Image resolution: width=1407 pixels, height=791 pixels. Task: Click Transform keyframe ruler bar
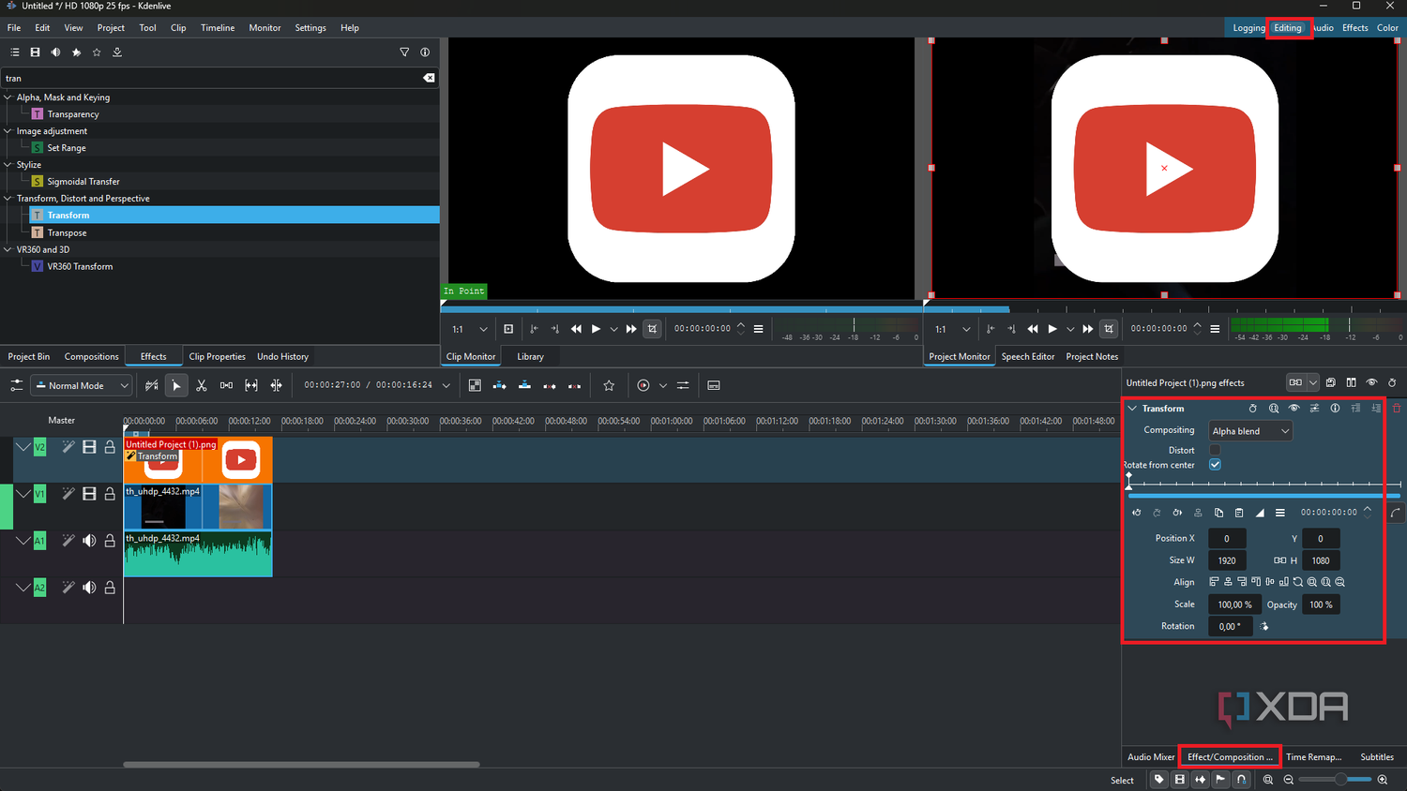click(1263, 484)
